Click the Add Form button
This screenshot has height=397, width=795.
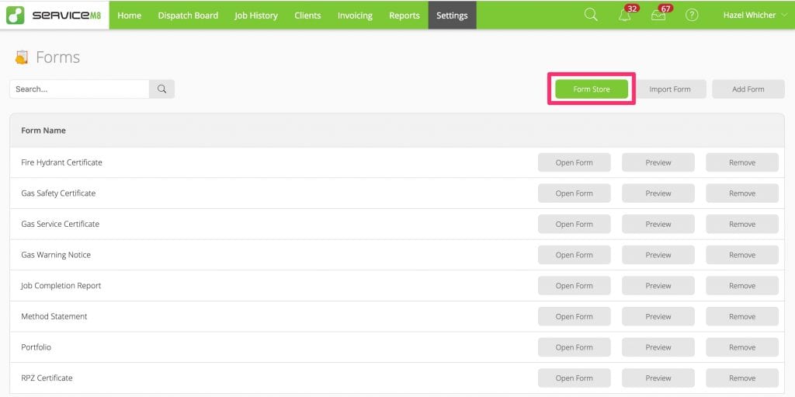[748, 89]
